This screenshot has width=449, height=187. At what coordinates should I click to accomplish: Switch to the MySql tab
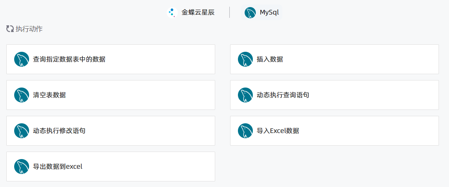(x=262, y=12)
